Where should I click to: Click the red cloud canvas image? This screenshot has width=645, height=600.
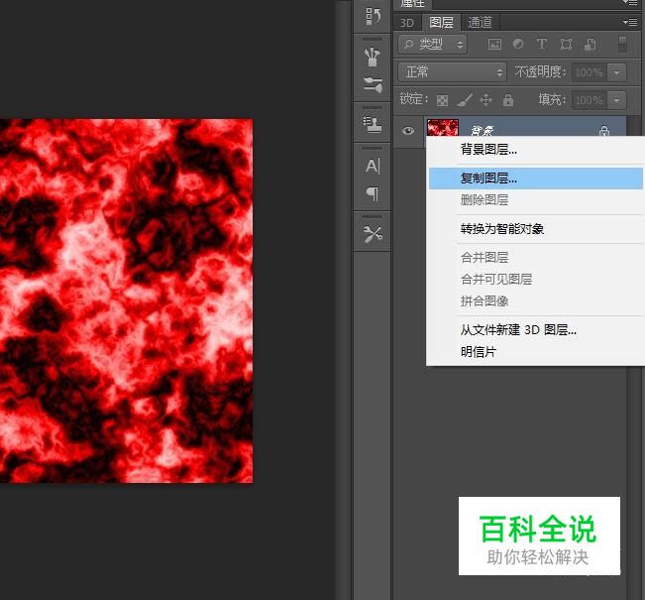point(126,300)
